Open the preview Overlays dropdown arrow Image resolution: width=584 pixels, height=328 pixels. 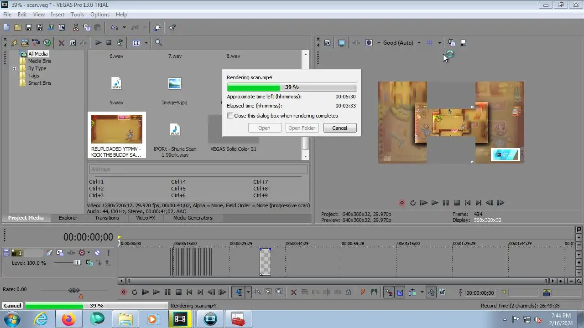click(x=439, y=43)
